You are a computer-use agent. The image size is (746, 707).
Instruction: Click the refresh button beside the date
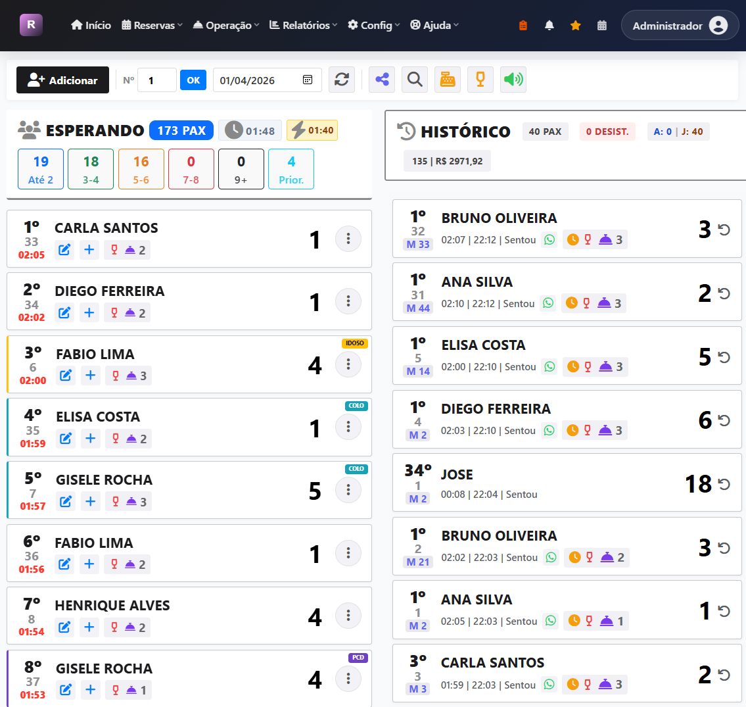342,80
